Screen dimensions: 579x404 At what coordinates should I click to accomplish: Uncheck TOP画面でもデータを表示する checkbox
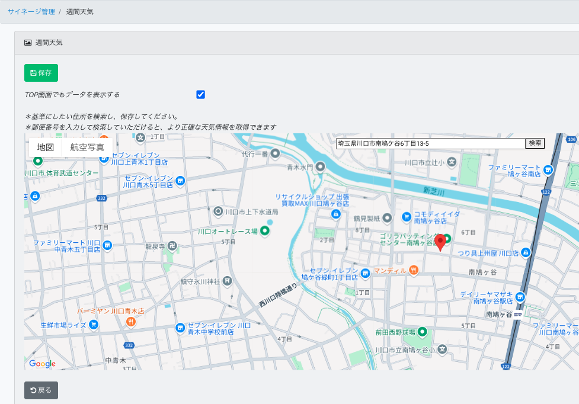click(x=200, y=94)
